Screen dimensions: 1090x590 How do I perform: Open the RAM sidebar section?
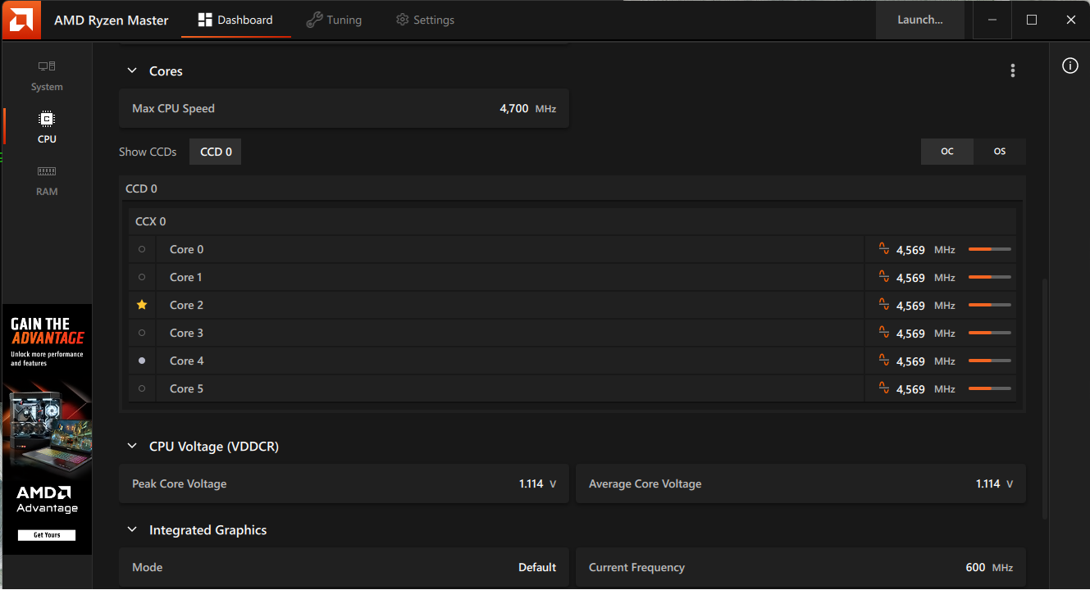47,180
